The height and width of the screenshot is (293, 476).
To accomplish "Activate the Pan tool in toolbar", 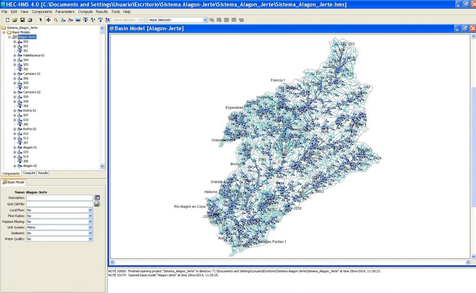I will 48,20.
